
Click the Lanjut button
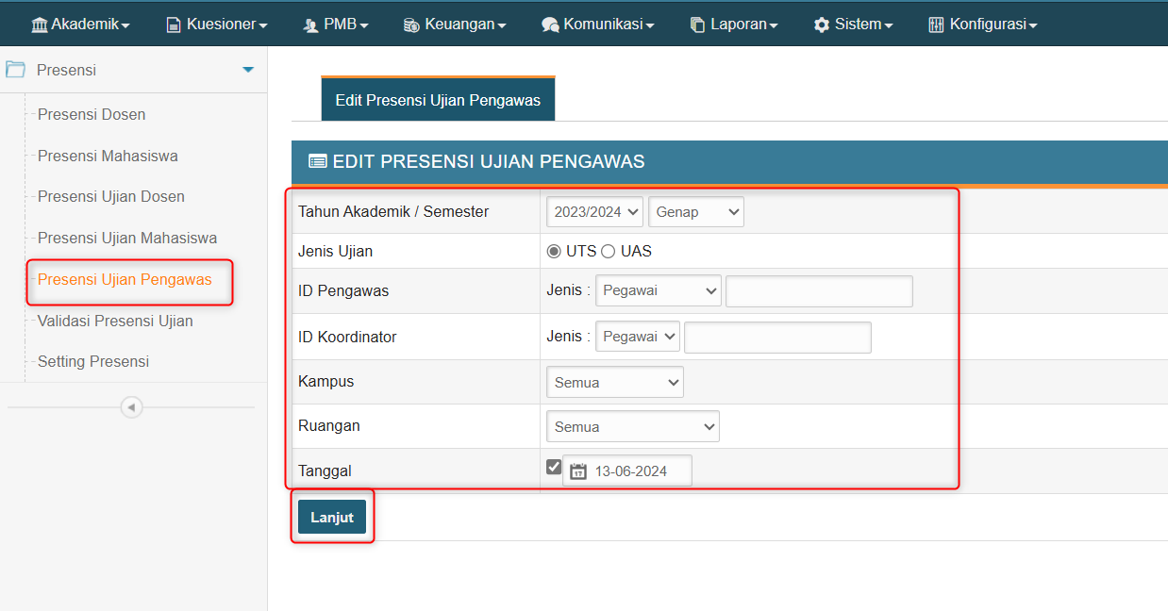tap(332, 517)
